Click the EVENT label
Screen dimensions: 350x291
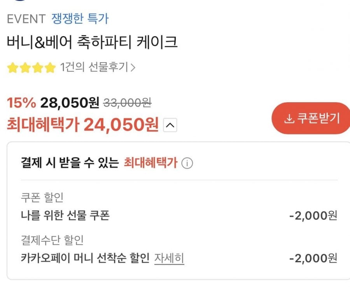pyautogui.click(x=26, y=19)
